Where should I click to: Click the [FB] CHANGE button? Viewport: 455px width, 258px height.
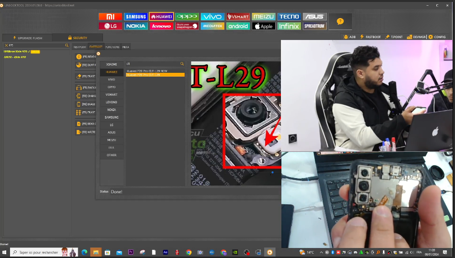[x=85, y=96]
